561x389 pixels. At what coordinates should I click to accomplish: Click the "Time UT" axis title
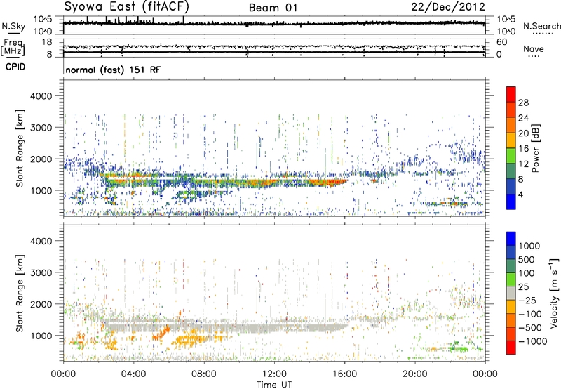pos(274,385)
